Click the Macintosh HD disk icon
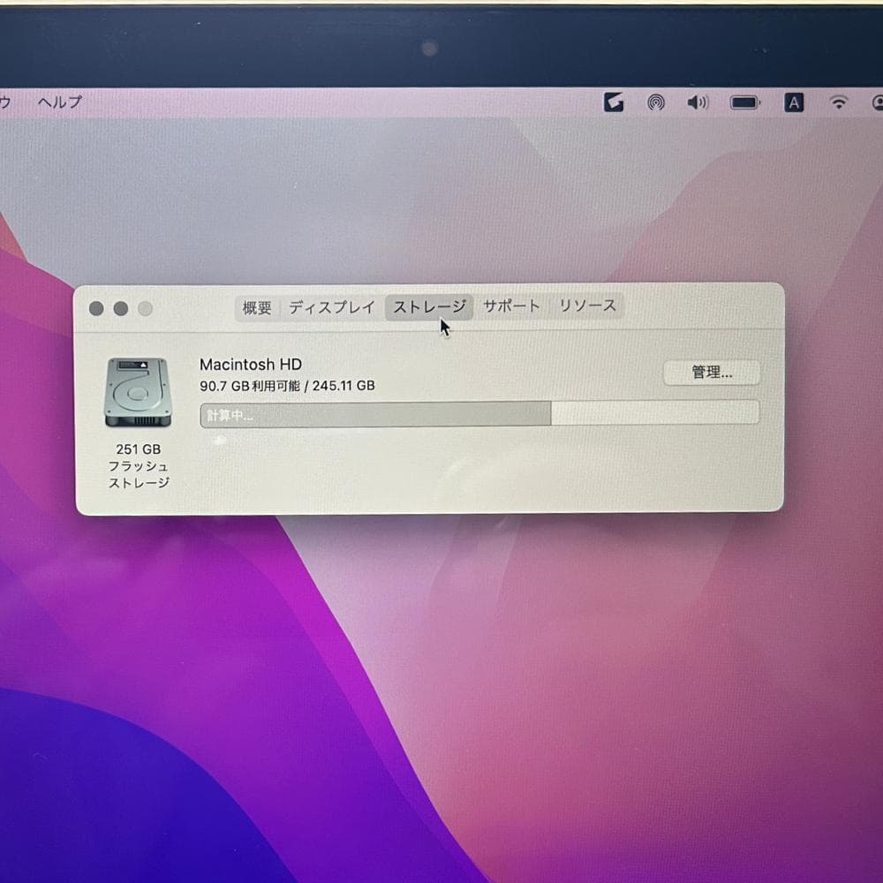The image size is (883, 883). 138,392
